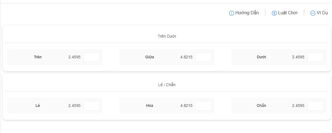Viewport: 332px width, 133px height.
Task: Click the info icon beside Hướng Dẫn
Action: coord(232,13)
